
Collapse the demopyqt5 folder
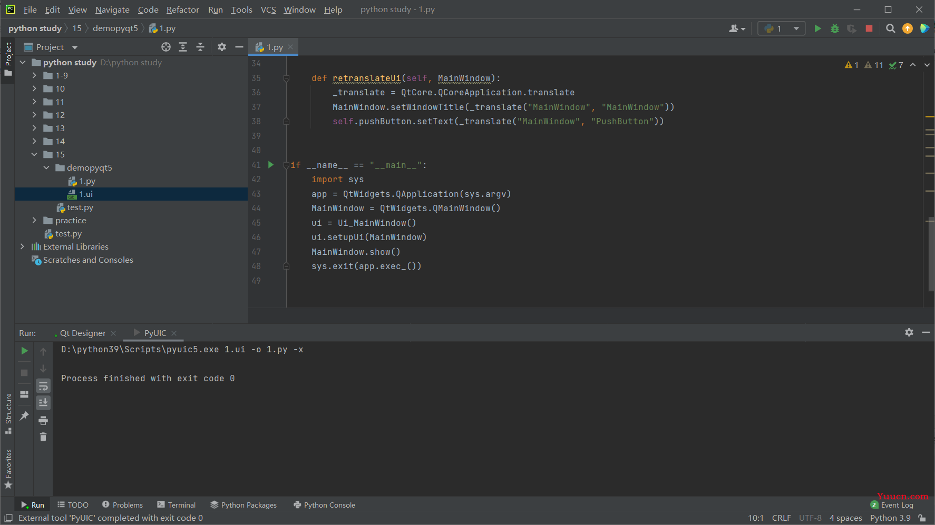point(46,167)
